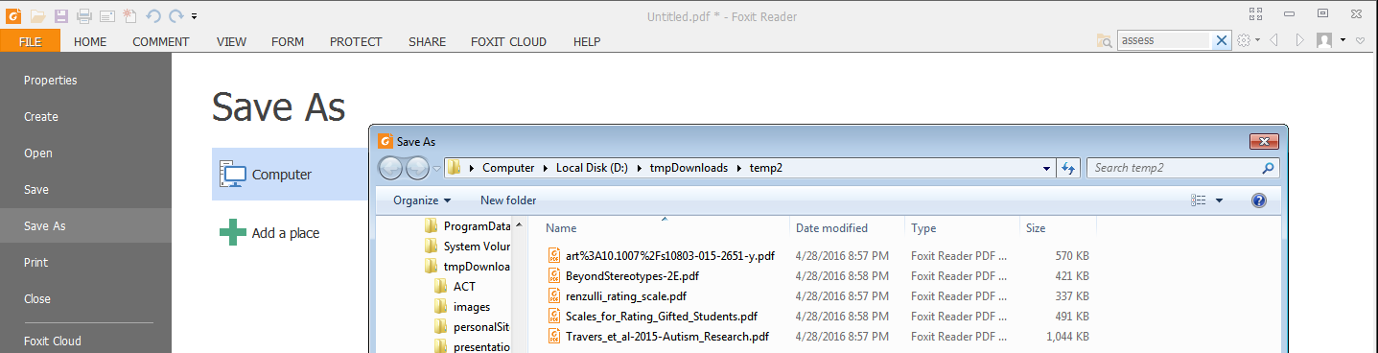Open more view options dropdown arrow
1378x353 pixels.
(1220, 200)
